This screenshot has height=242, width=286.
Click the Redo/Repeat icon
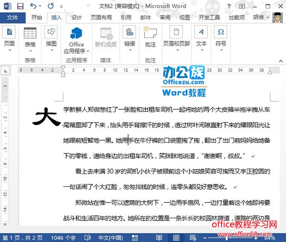pyautogui.click(x=51, y=6)
